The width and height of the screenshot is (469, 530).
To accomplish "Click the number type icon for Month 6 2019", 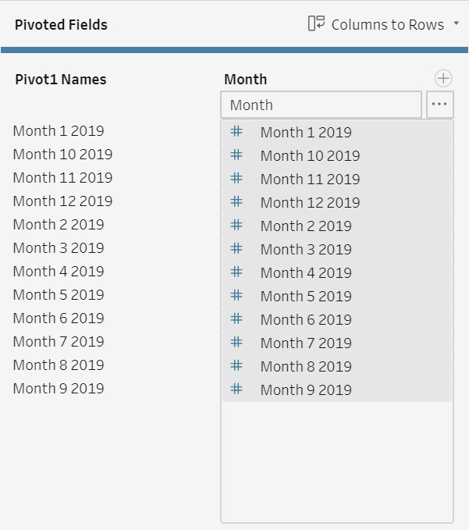I will (236, 319).
